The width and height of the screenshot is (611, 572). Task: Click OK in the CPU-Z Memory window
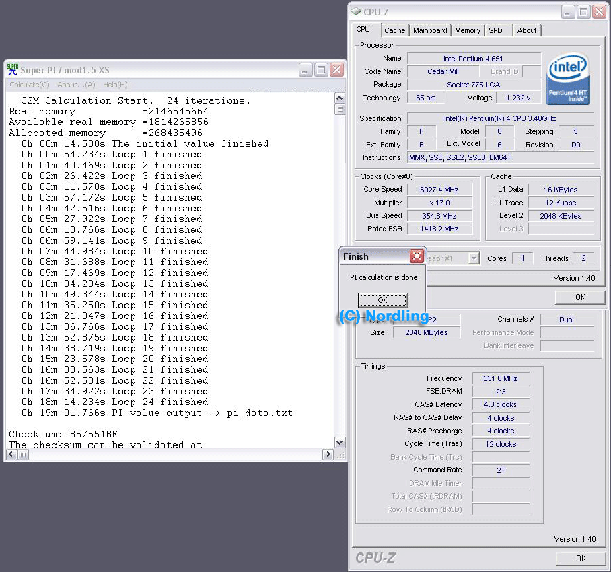coord(581,558)
